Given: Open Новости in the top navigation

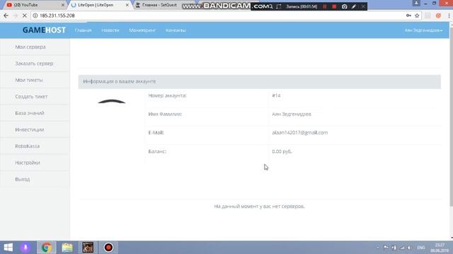Looking at the screenshot, I should coord(110,30).
